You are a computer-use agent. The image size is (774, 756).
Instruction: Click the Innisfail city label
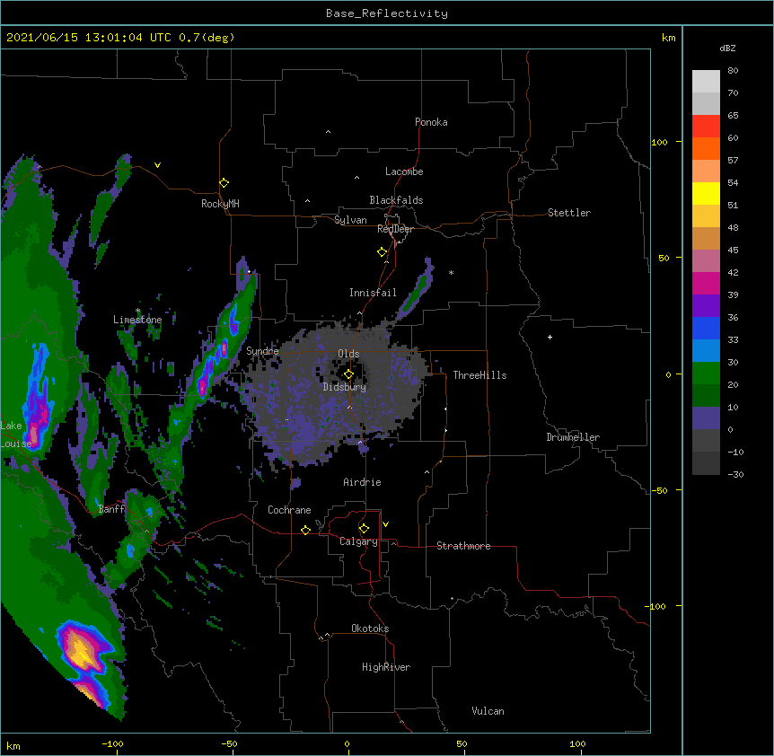pos(373,293)
